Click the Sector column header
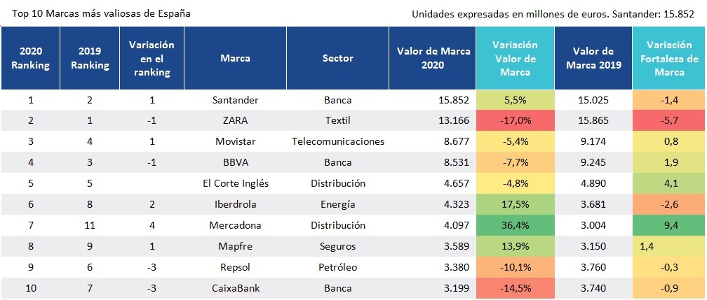The height and width of the screenshot is (300, 707). tap(337, 59)
